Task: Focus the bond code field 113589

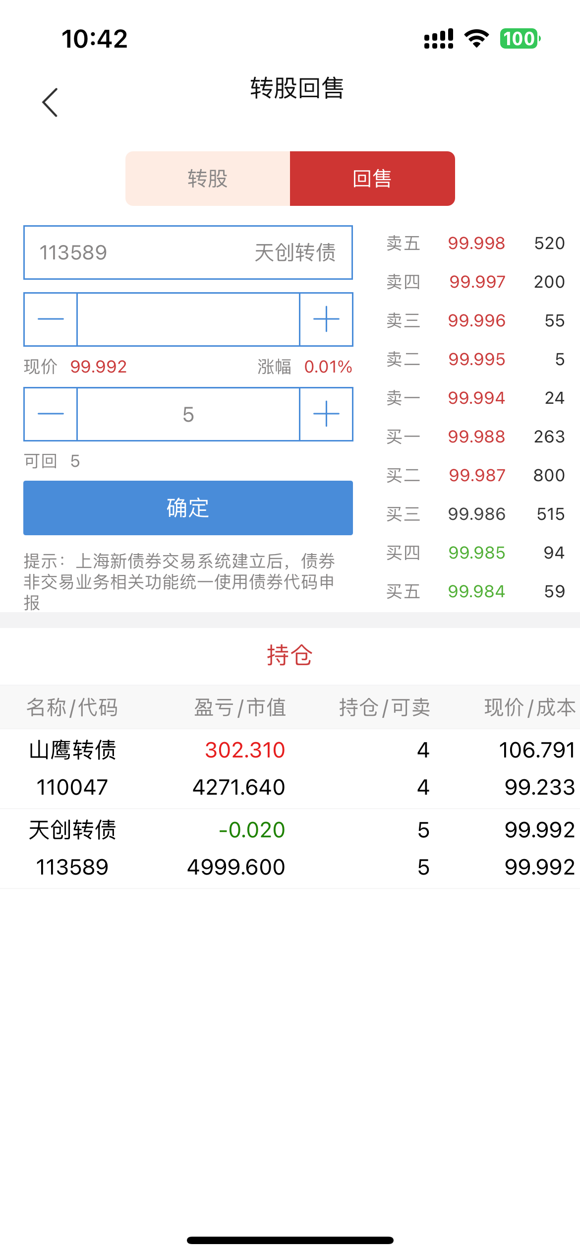Action: pyautogui.click(x=188, y=252)
